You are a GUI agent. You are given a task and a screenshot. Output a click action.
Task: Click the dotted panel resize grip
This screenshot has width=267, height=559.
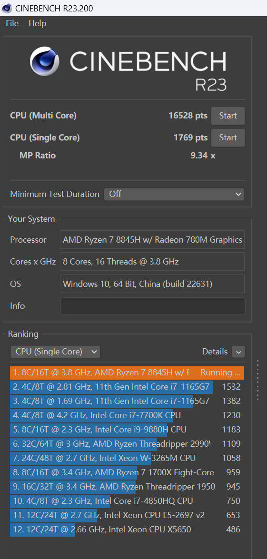258,380
